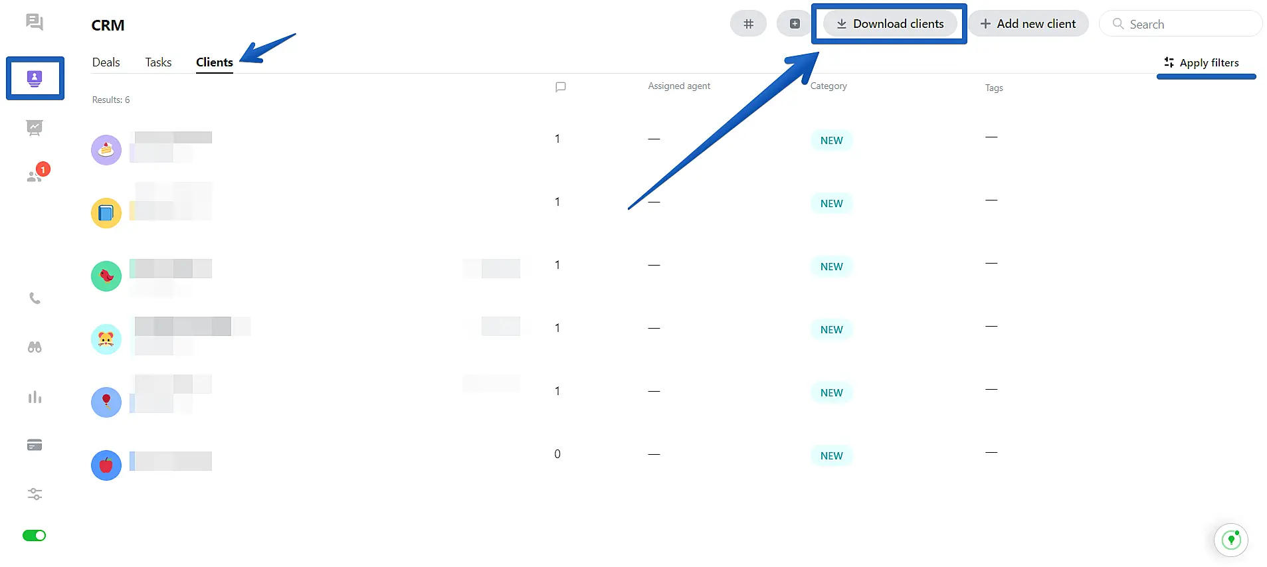Switch to the Tasks tab

click(158, 62)
